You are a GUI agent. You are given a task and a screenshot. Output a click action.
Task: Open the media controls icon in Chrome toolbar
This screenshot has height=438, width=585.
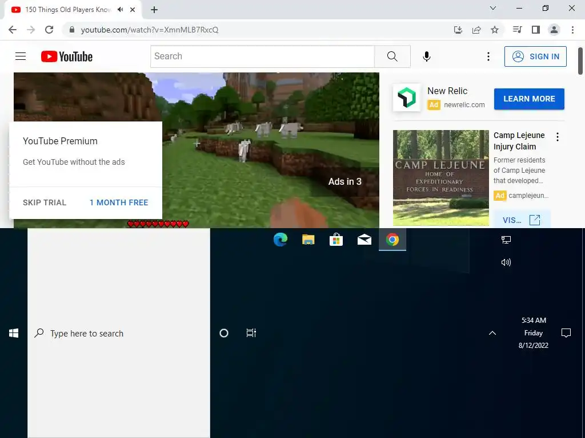517,30
